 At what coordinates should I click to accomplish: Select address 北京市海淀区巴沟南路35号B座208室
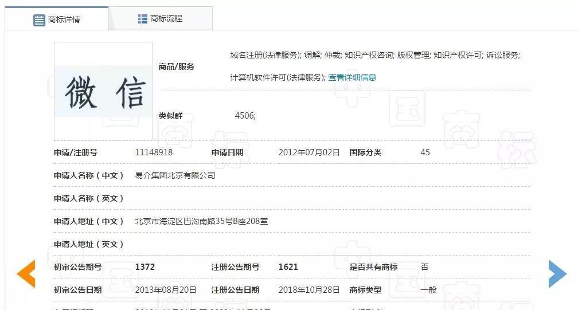pos(201,221)
